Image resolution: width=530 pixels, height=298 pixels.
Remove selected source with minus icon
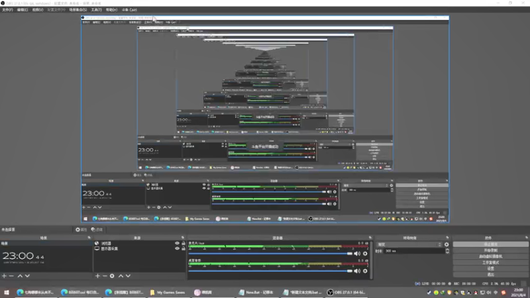click(105, 276)
